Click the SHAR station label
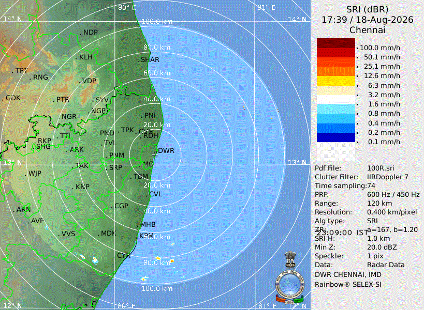Viewport: 424px width, 310px height. (150, 59)
